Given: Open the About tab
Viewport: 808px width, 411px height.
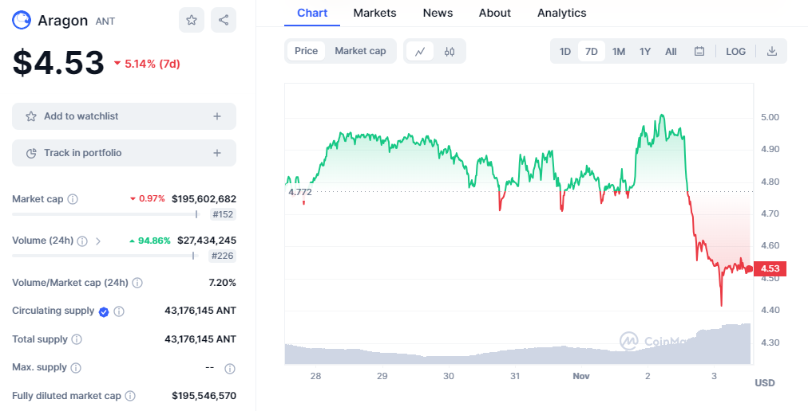Looking at the screenshot, I should 495,13.
